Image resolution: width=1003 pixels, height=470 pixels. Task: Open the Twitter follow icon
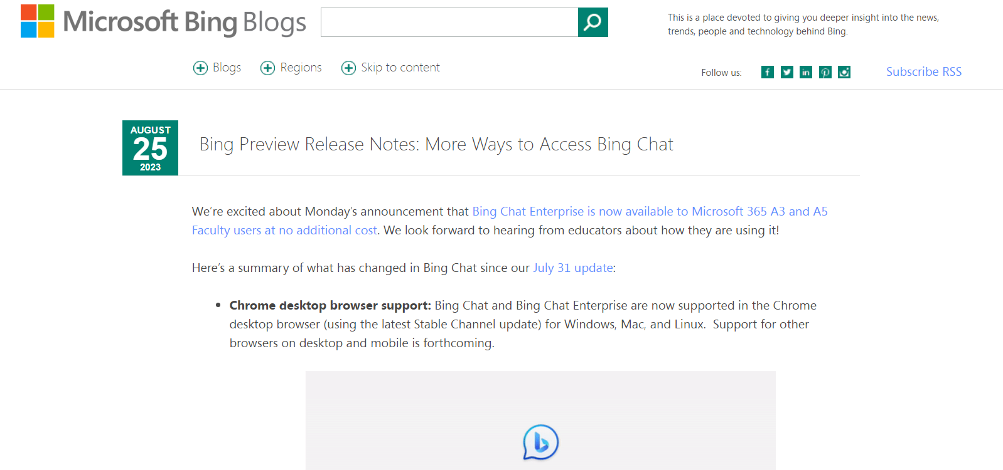click(x=786, y=72)
